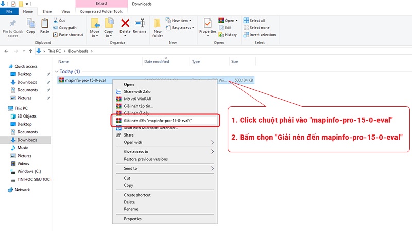
Task: Select Quick access in navigation pane
Action: pos(23,66)
